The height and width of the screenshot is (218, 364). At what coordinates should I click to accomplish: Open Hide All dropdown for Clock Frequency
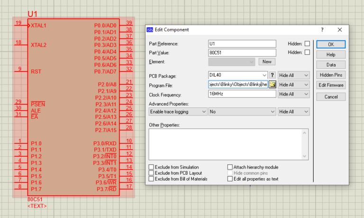(x=293, y=94)
